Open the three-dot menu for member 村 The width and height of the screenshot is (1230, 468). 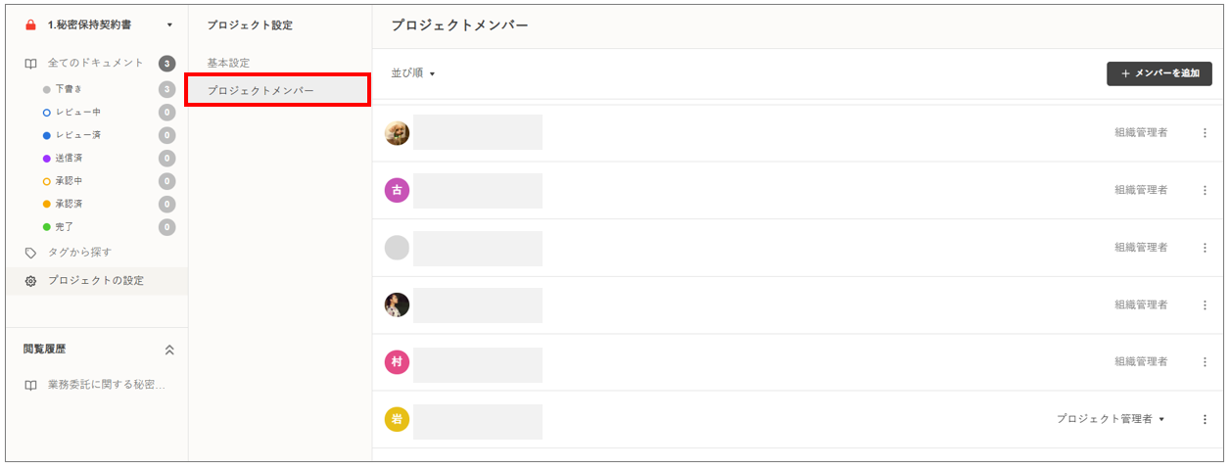(1205, 362)
